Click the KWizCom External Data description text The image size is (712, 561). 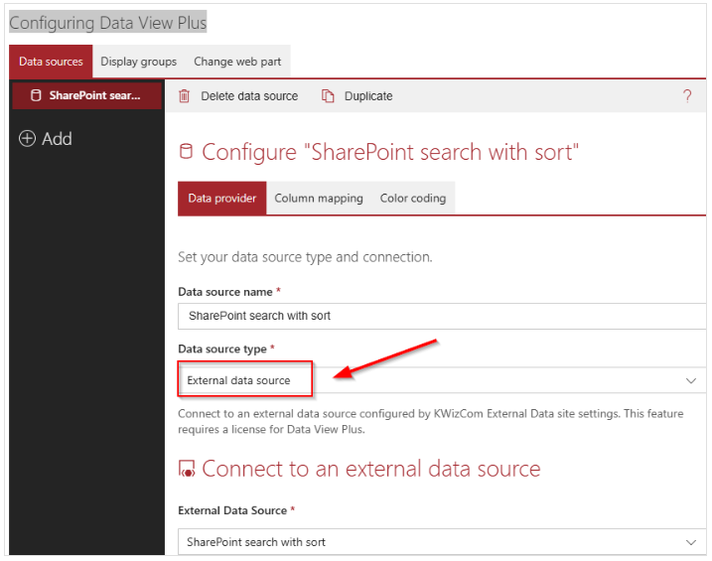tap(430, 422)
